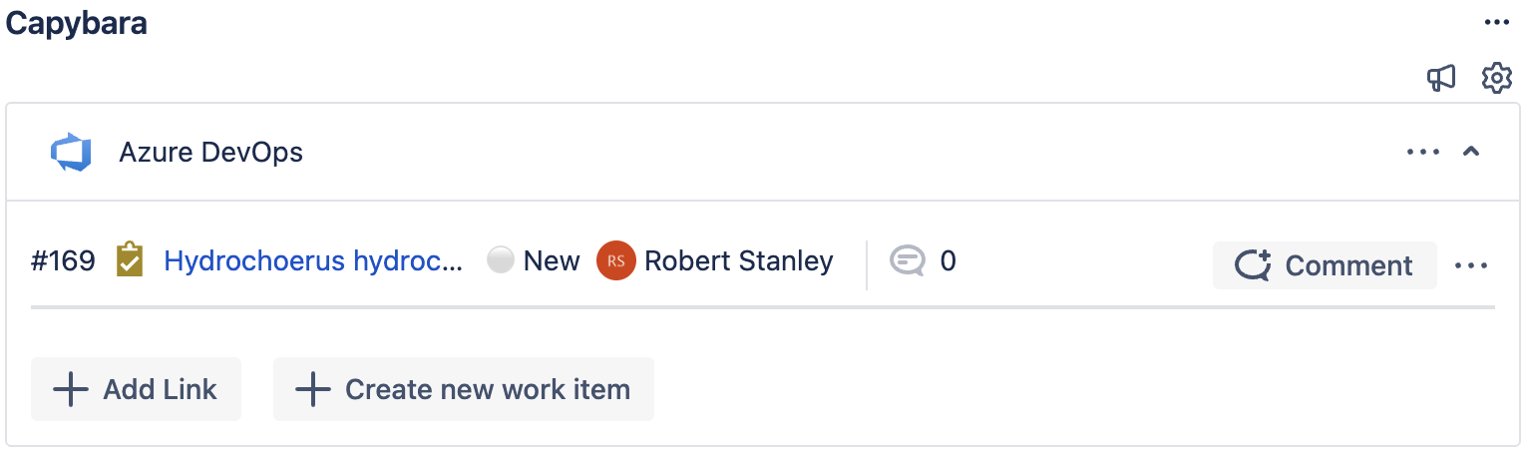Click the Azure DevOps panel title text
Image resolution: width=1526 pixels, height=455 pixels.
tap(210, 153)
